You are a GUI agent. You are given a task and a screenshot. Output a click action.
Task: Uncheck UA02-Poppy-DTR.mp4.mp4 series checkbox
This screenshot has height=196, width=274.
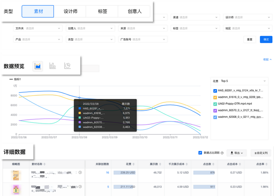point(215,104)
